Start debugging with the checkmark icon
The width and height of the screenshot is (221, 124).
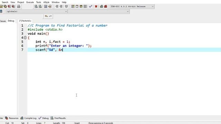[90, 6]
